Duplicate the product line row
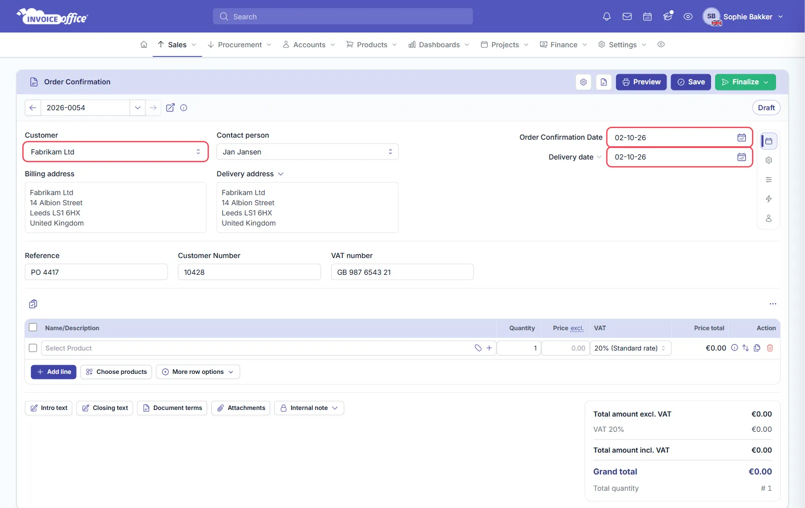805x508 pixels. pos(757,348)
